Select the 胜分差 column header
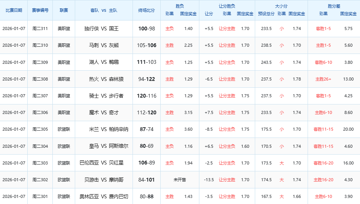 [333, 6]
